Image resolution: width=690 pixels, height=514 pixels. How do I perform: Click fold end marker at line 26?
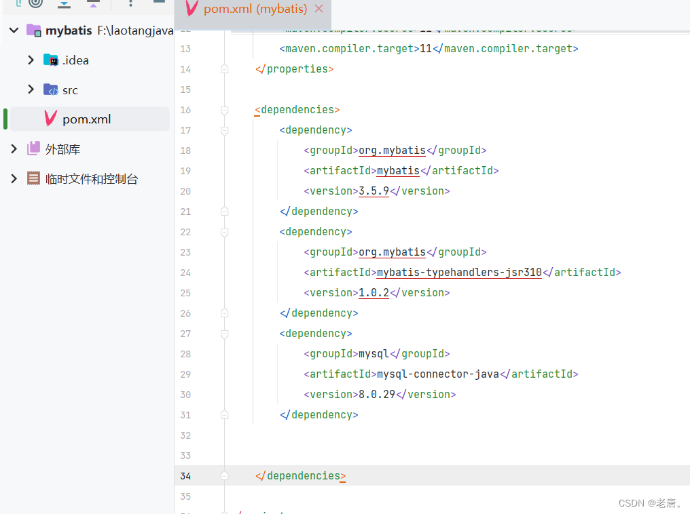(224, 313)
